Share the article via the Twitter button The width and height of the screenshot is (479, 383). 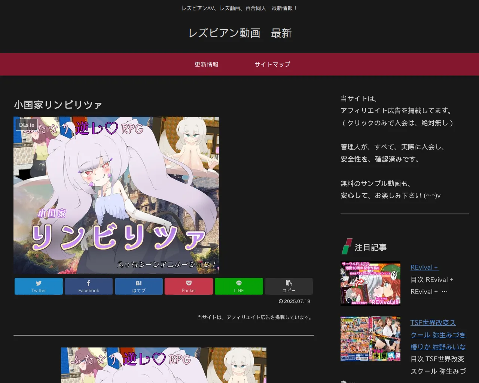39,286
